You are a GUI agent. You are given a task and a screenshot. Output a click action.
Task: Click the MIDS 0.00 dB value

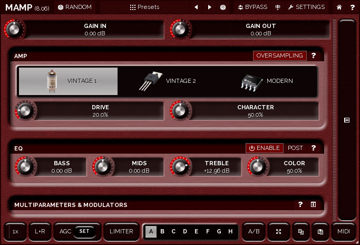click(x=139, y=171)
